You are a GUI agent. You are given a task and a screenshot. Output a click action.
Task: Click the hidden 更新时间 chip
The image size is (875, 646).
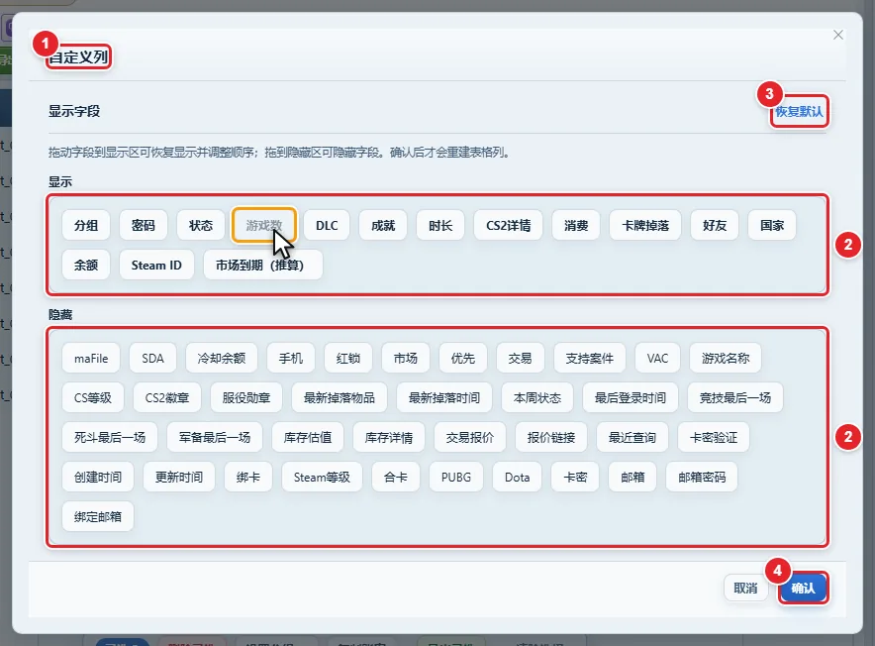tap(179, 478)
